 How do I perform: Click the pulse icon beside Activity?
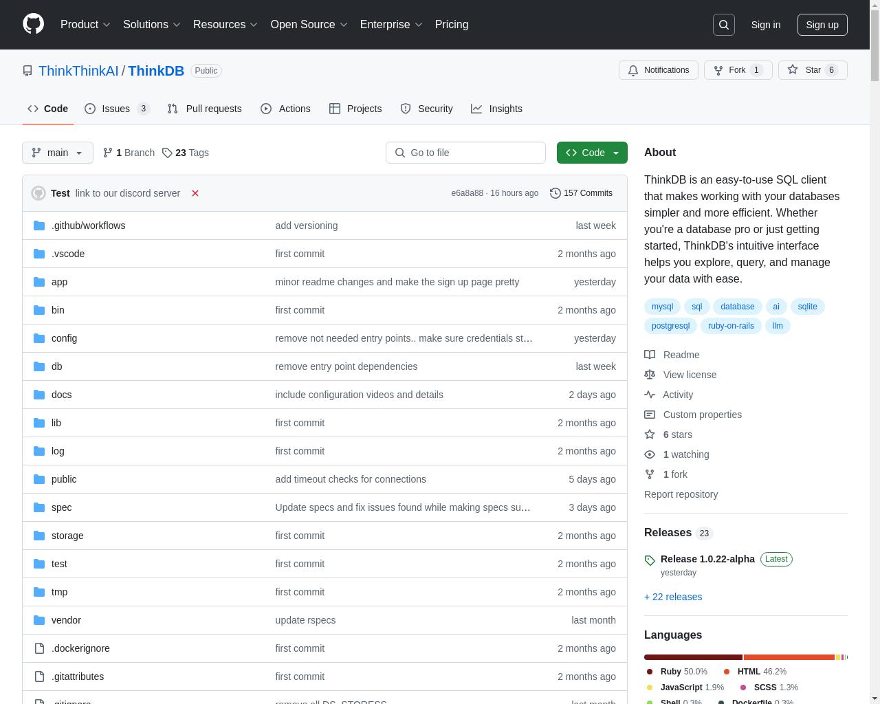point(650,395)
